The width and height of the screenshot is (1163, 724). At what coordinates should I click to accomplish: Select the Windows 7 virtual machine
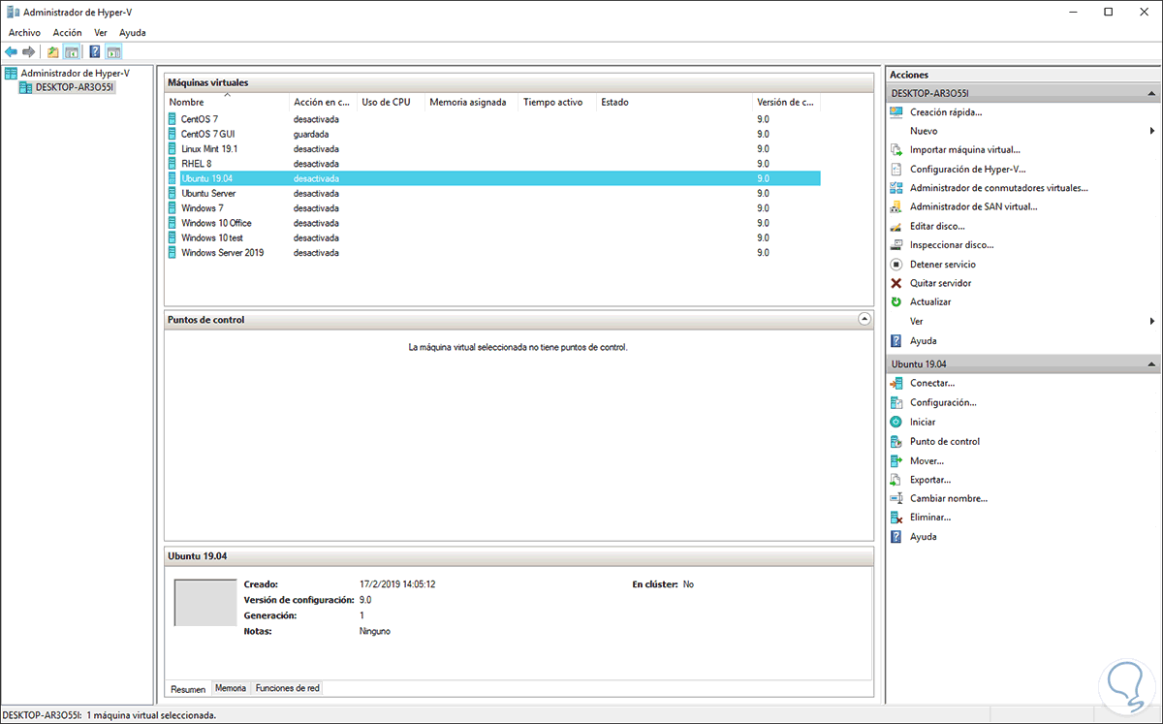click(x=492, y=208)
